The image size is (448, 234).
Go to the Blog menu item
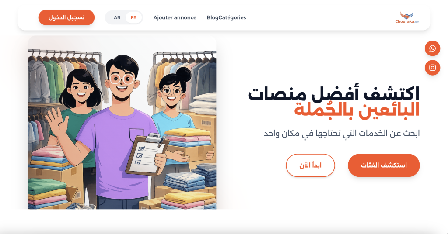[x=213, y=17]
